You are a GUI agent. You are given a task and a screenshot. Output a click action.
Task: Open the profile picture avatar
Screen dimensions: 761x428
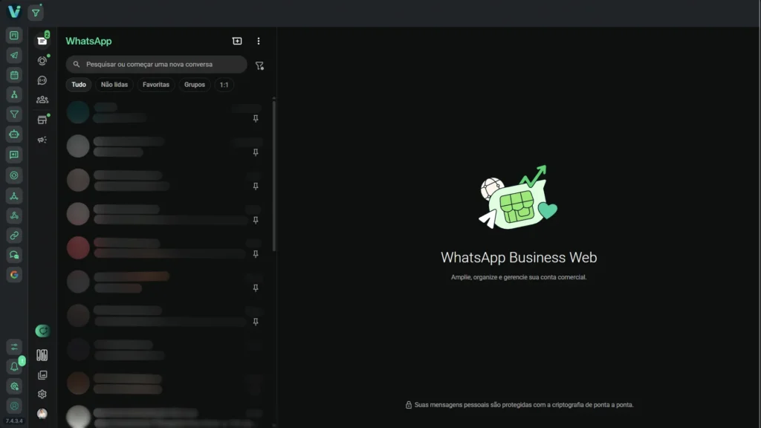point(42,414)
